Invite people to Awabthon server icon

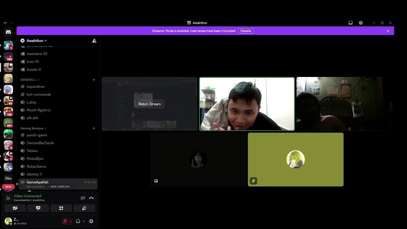coord(94,41)
